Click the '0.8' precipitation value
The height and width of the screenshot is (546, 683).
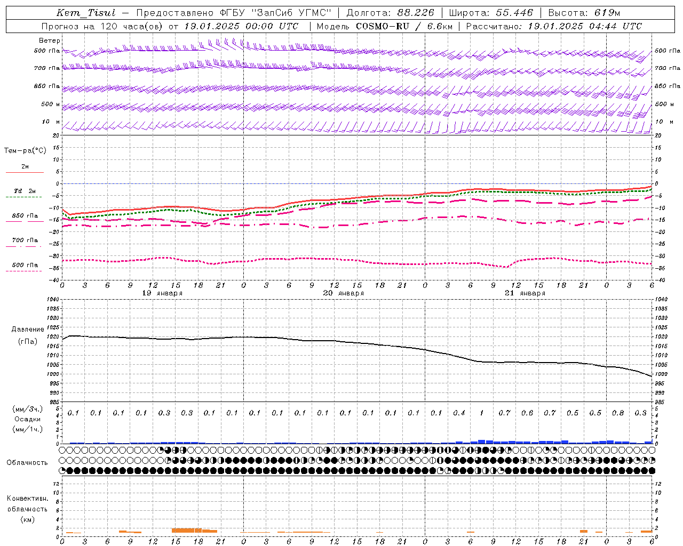618,413
